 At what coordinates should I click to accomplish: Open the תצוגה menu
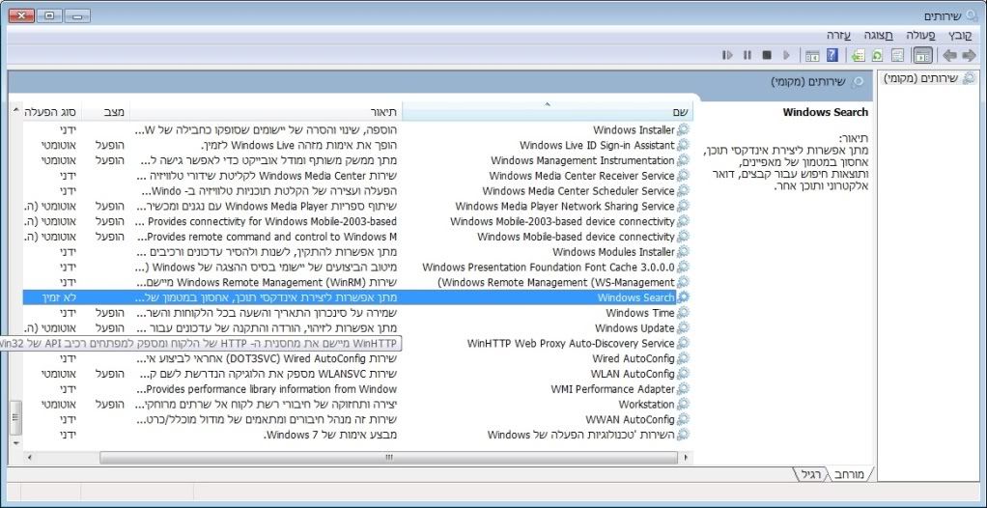click(879, 36)
